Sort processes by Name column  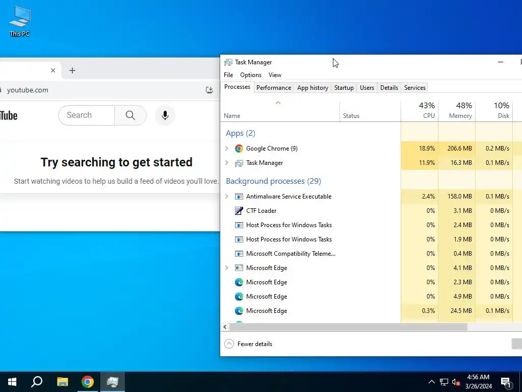(x=280, y=111)
